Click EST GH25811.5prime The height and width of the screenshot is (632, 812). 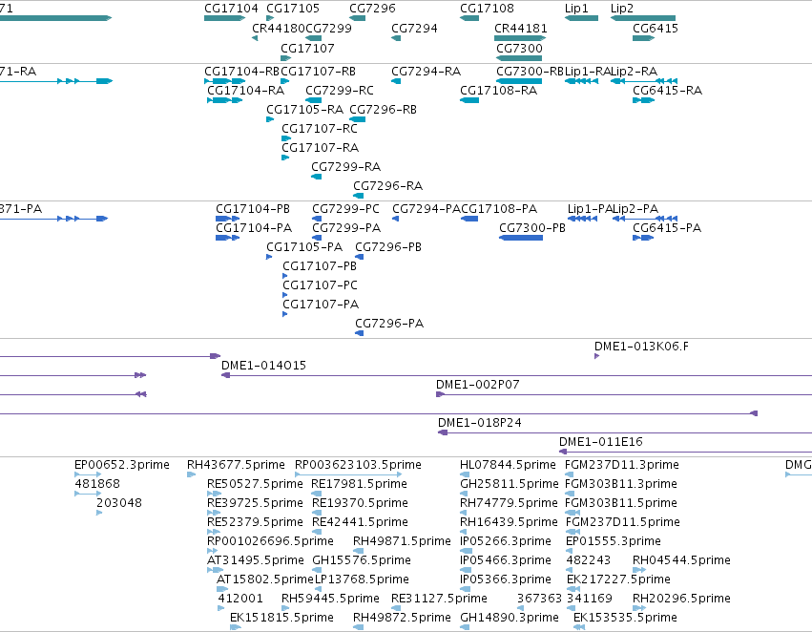(x=464, y=494)
